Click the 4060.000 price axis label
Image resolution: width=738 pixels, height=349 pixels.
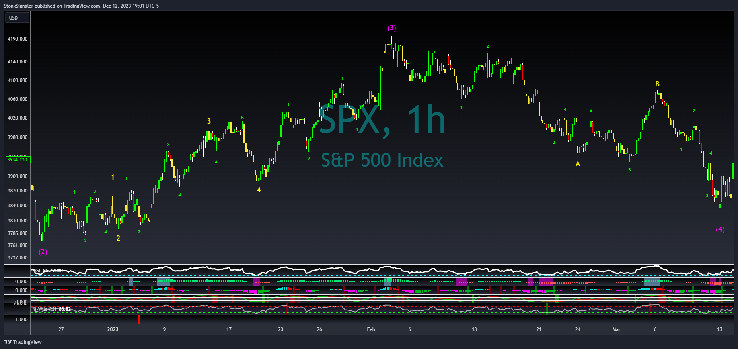[18, 99]
